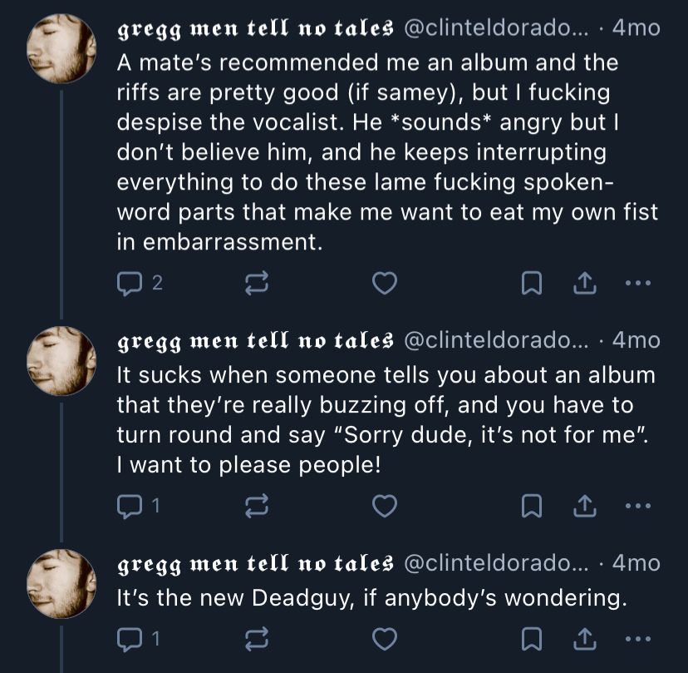Viewport: 688px width, 673px height.
Task: Open more options on the second post
Action: 636,505
